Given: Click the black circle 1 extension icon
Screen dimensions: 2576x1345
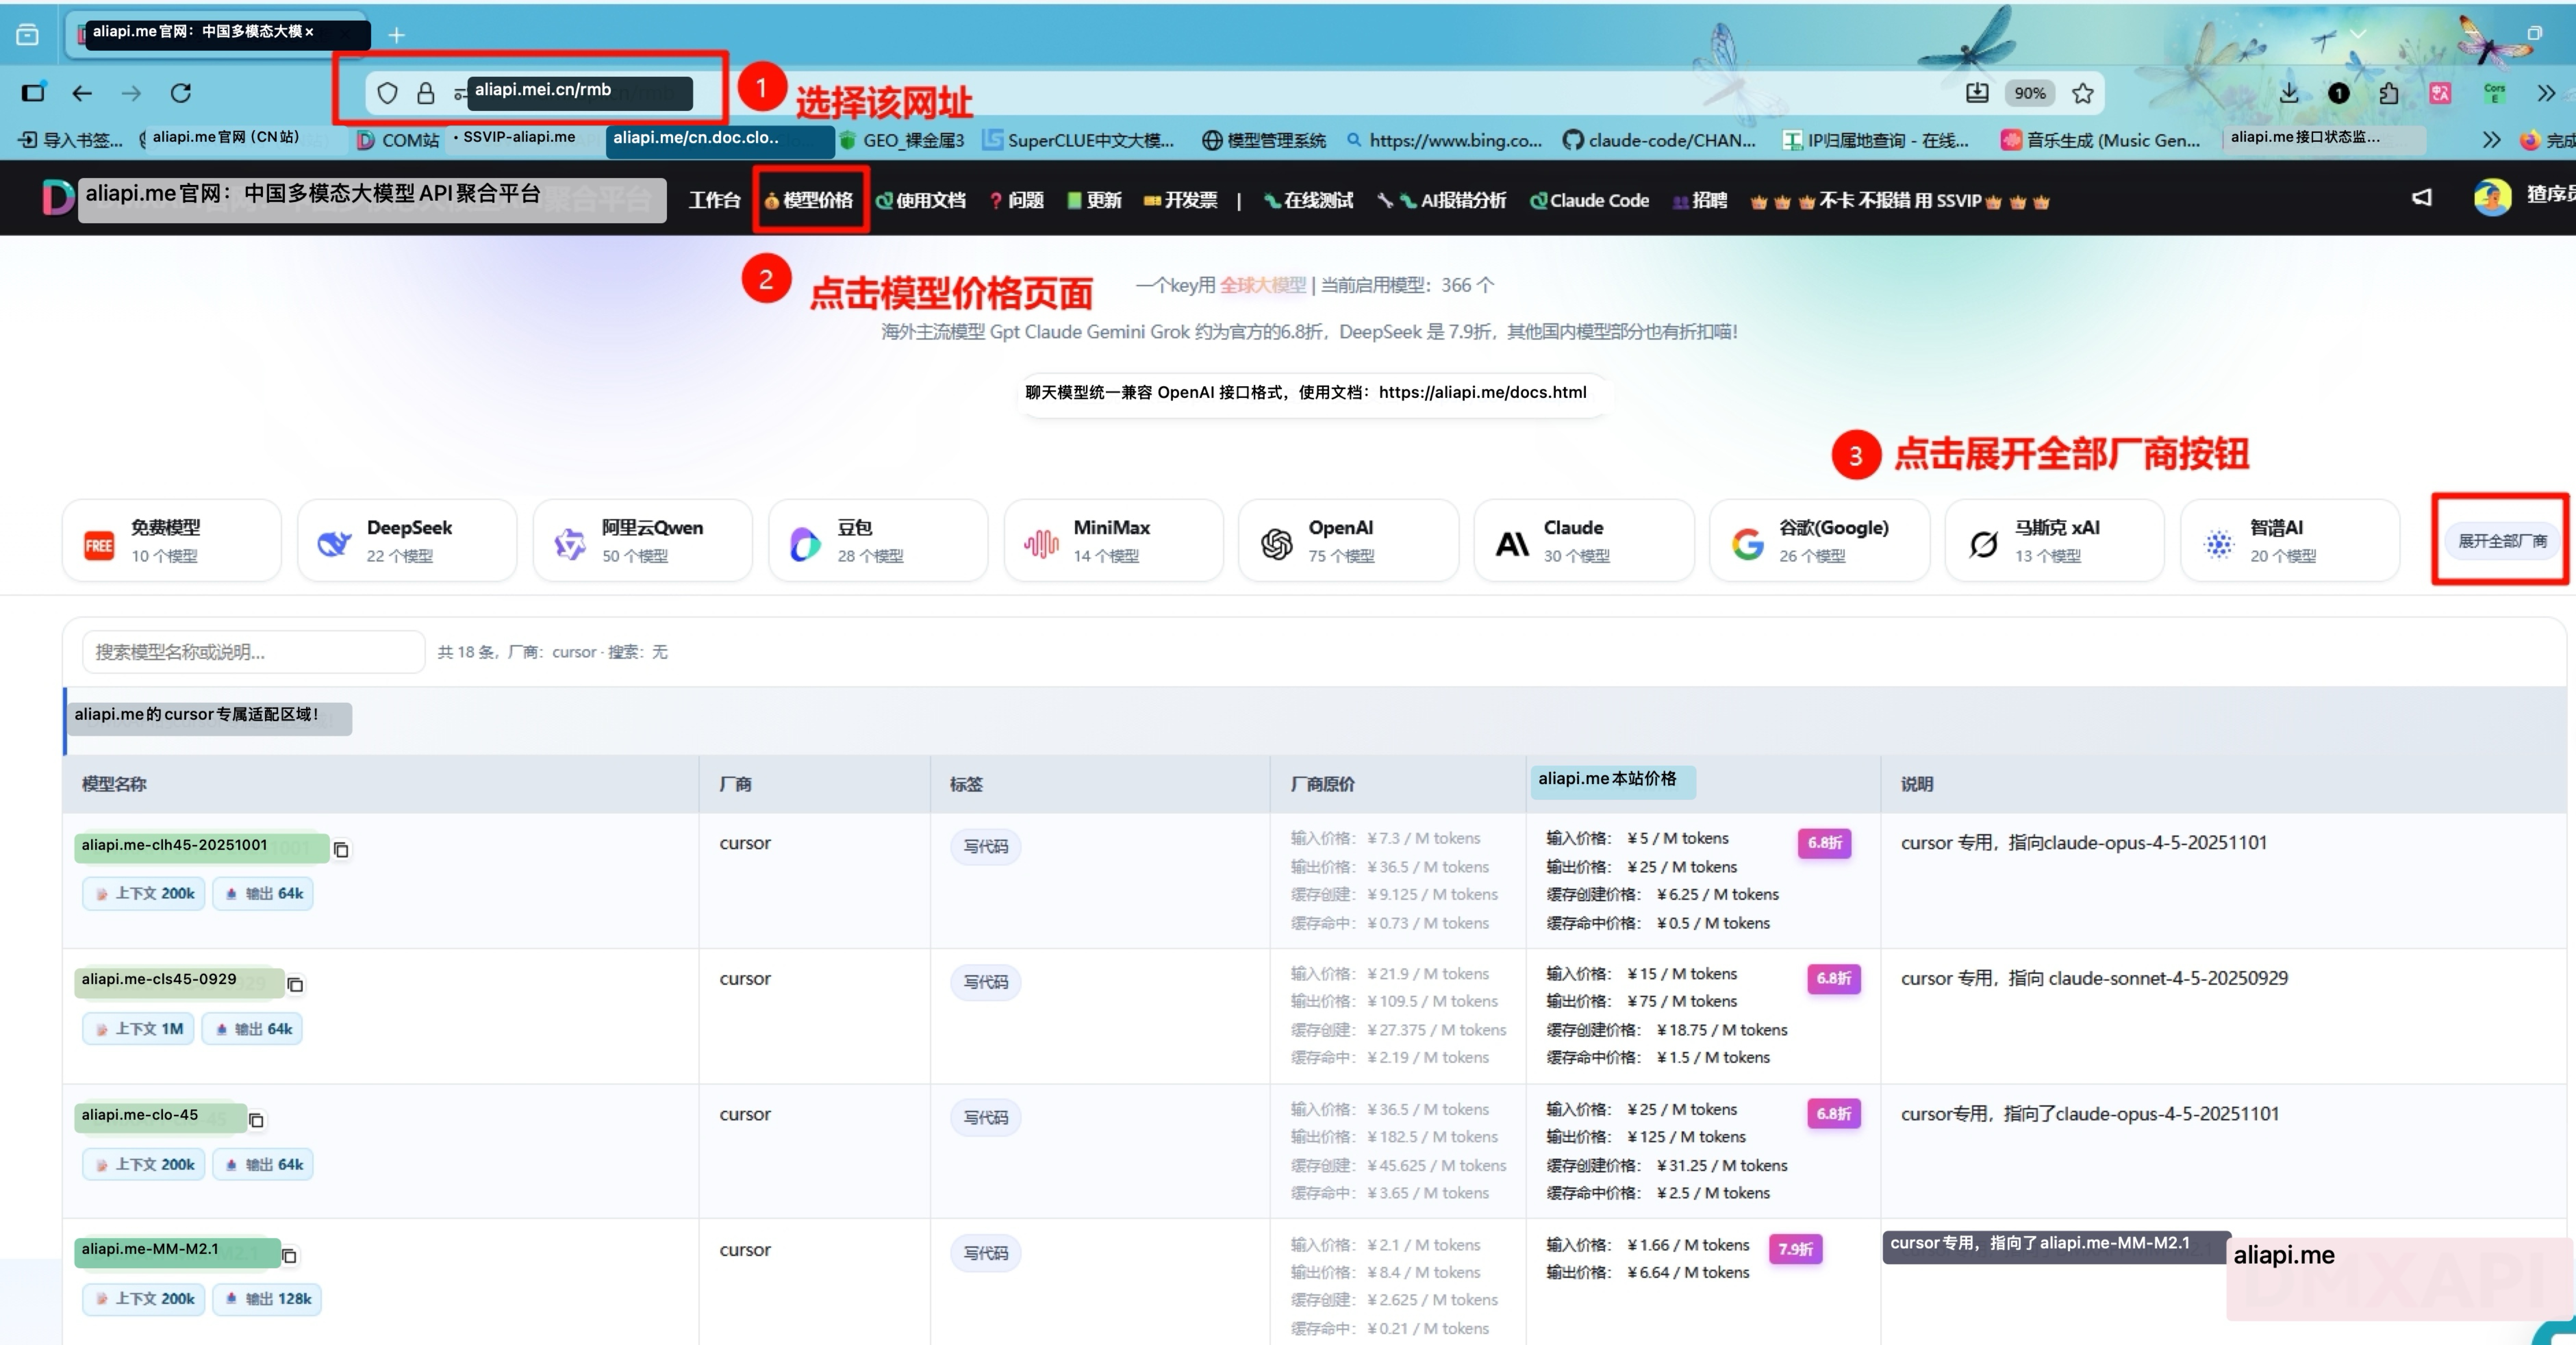Looking at the screenshot, I should point(2339,93).
